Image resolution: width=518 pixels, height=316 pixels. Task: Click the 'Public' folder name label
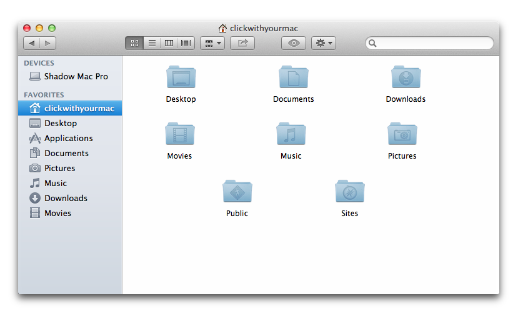coord(237,214)
